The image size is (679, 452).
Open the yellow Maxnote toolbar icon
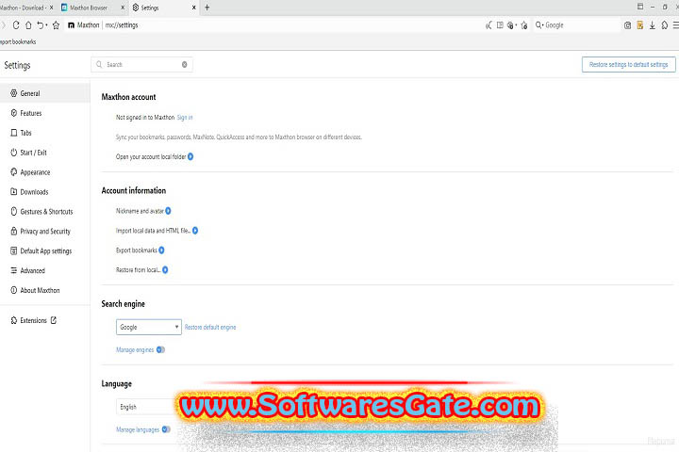(x=640, y=25)
